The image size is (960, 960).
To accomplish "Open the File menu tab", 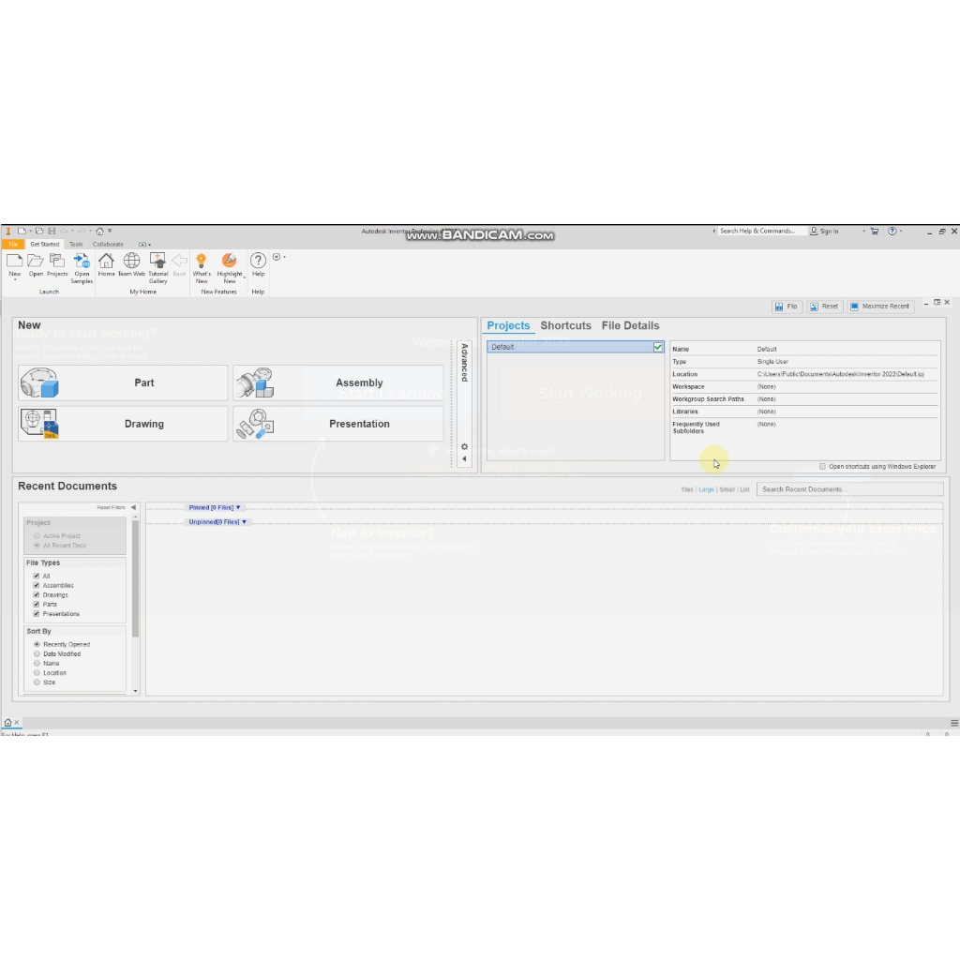I will tap(13, 245).
